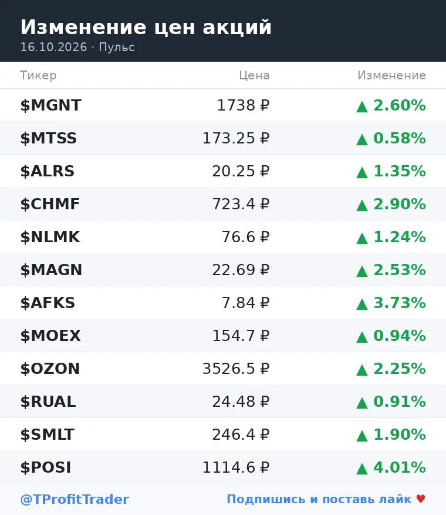Click the green up arrow for $OZON
This screenshot has width=446, height=515.
click(362, 370)
